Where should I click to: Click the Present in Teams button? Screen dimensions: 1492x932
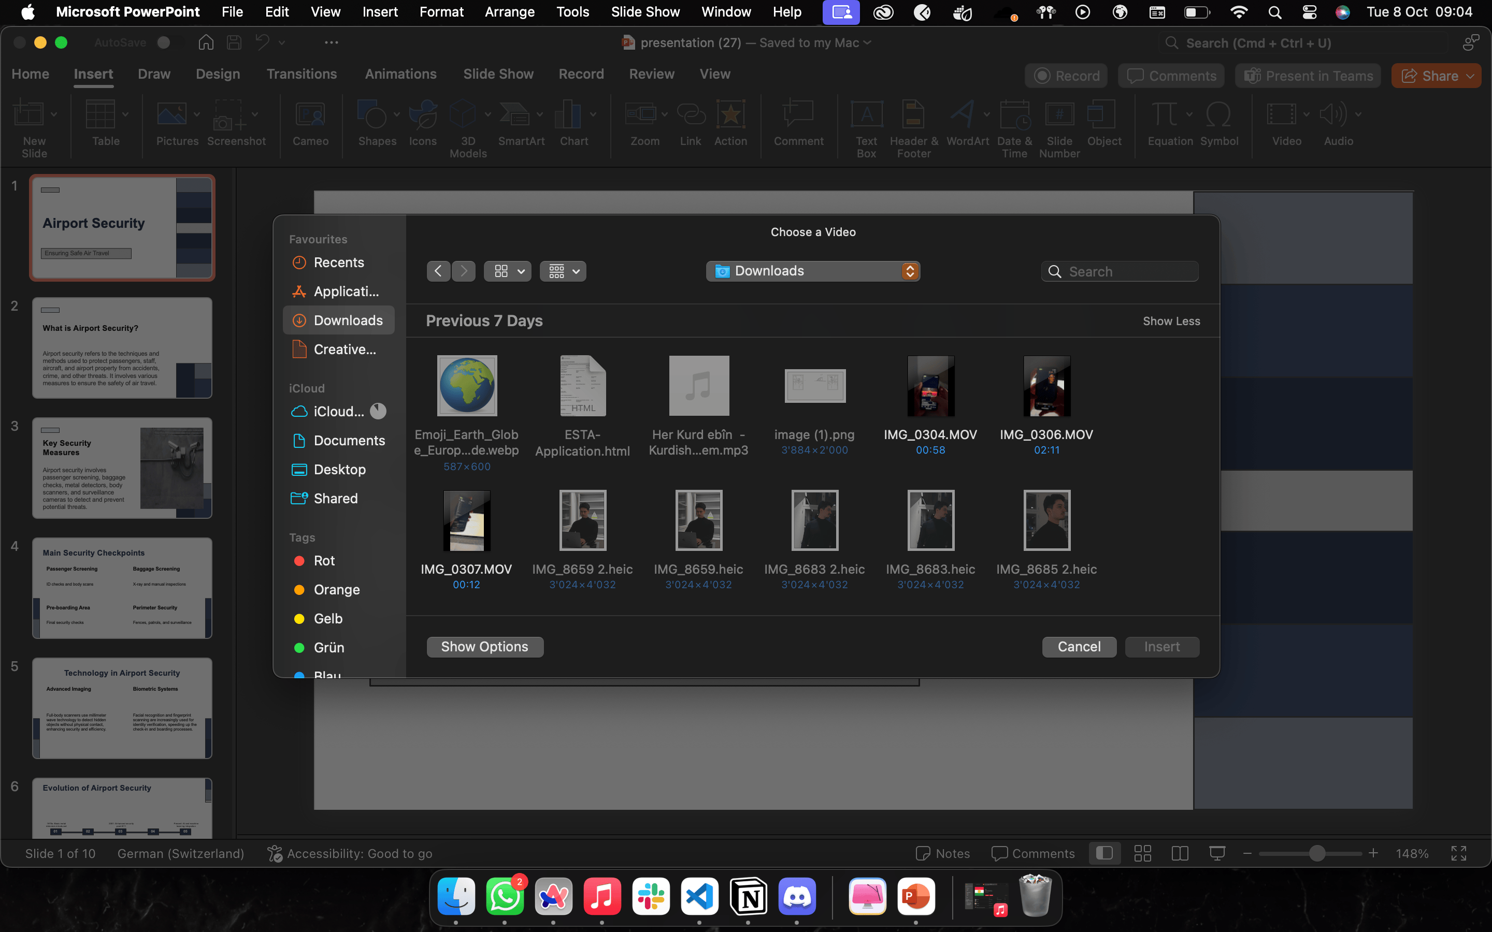(1308, 76)
